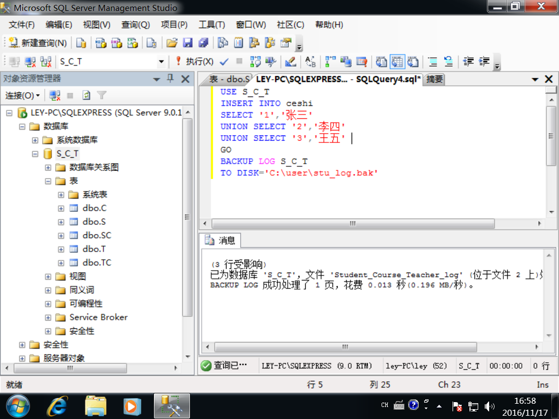
Task: Click the Object Explorer disconnect icon
Action: click(x=55, y=95)
